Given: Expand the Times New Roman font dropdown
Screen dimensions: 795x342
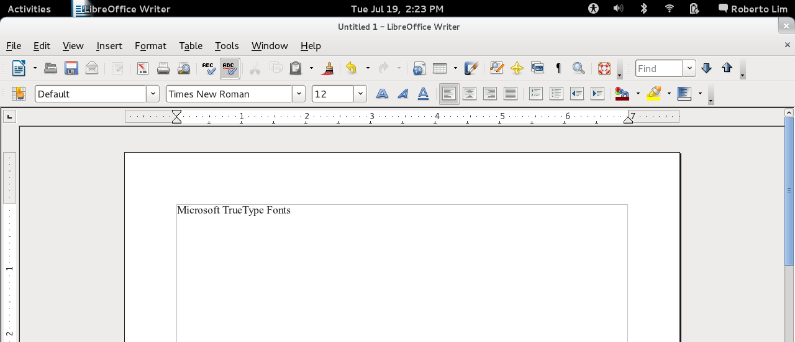Looking at the screenshot, I should pos(299,94).
